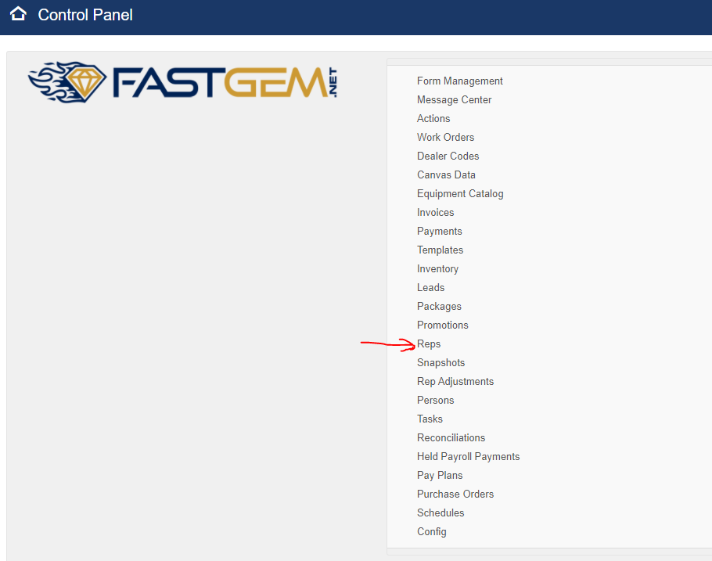Open Held Payroll Payments
The image size is (712, 561).
[468, 456]
